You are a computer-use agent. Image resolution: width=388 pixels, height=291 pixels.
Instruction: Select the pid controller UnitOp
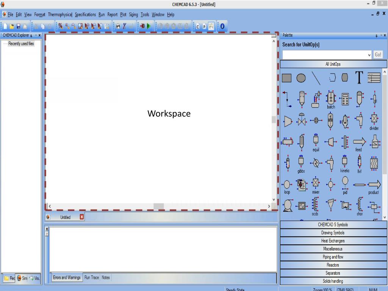[x=345, y=185]
